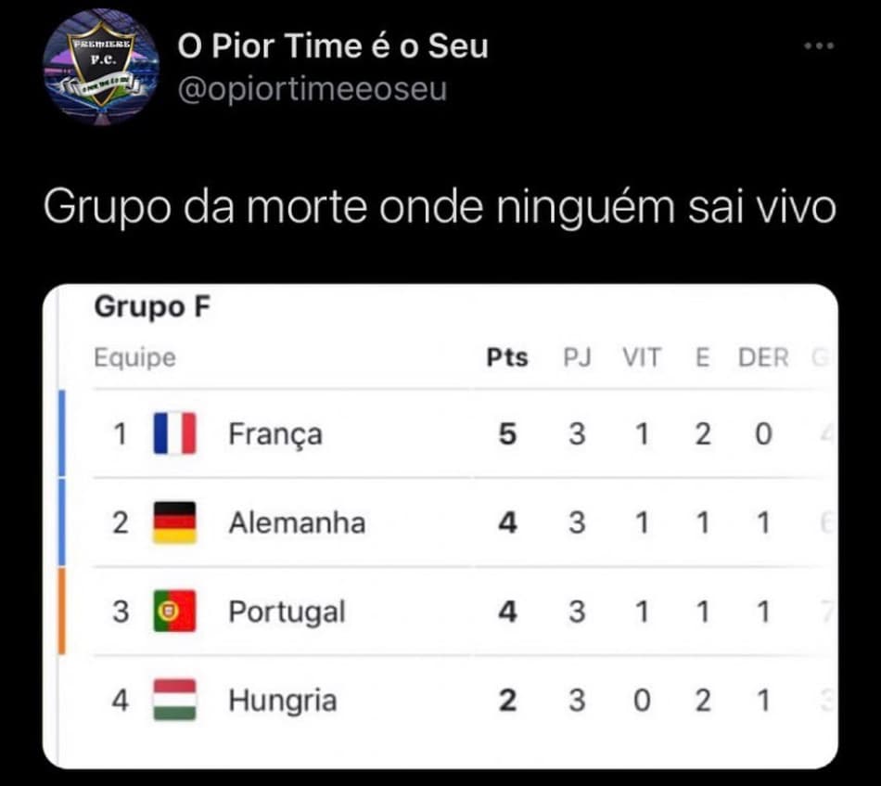
Task: Open the @opiortimeeoseu handle
Action: (313, 89)
